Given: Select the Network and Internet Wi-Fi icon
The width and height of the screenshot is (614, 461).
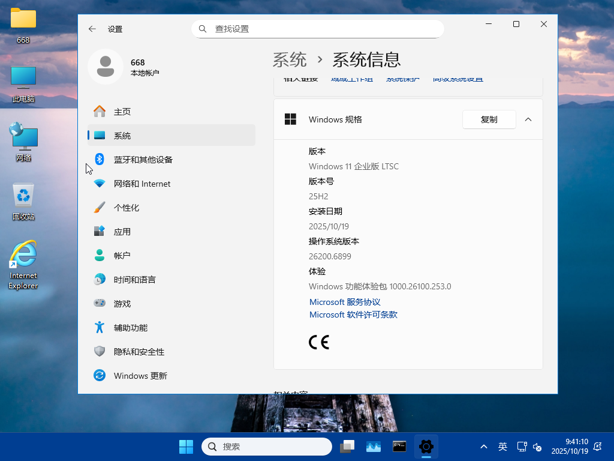Looking at the screenshot, I should pyautogui.click(x=100, y=184).
